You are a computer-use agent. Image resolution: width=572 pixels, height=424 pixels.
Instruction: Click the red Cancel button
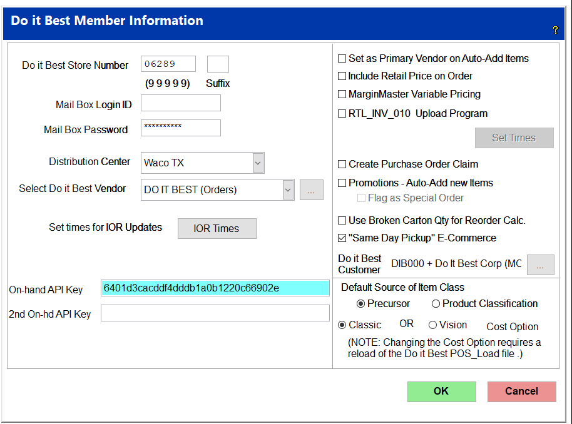click(522, 391)
